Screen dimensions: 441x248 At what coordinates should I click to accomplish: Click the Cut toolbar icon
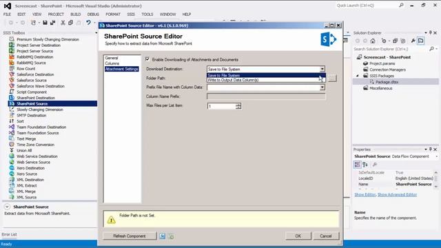click(x=63, y=23)
